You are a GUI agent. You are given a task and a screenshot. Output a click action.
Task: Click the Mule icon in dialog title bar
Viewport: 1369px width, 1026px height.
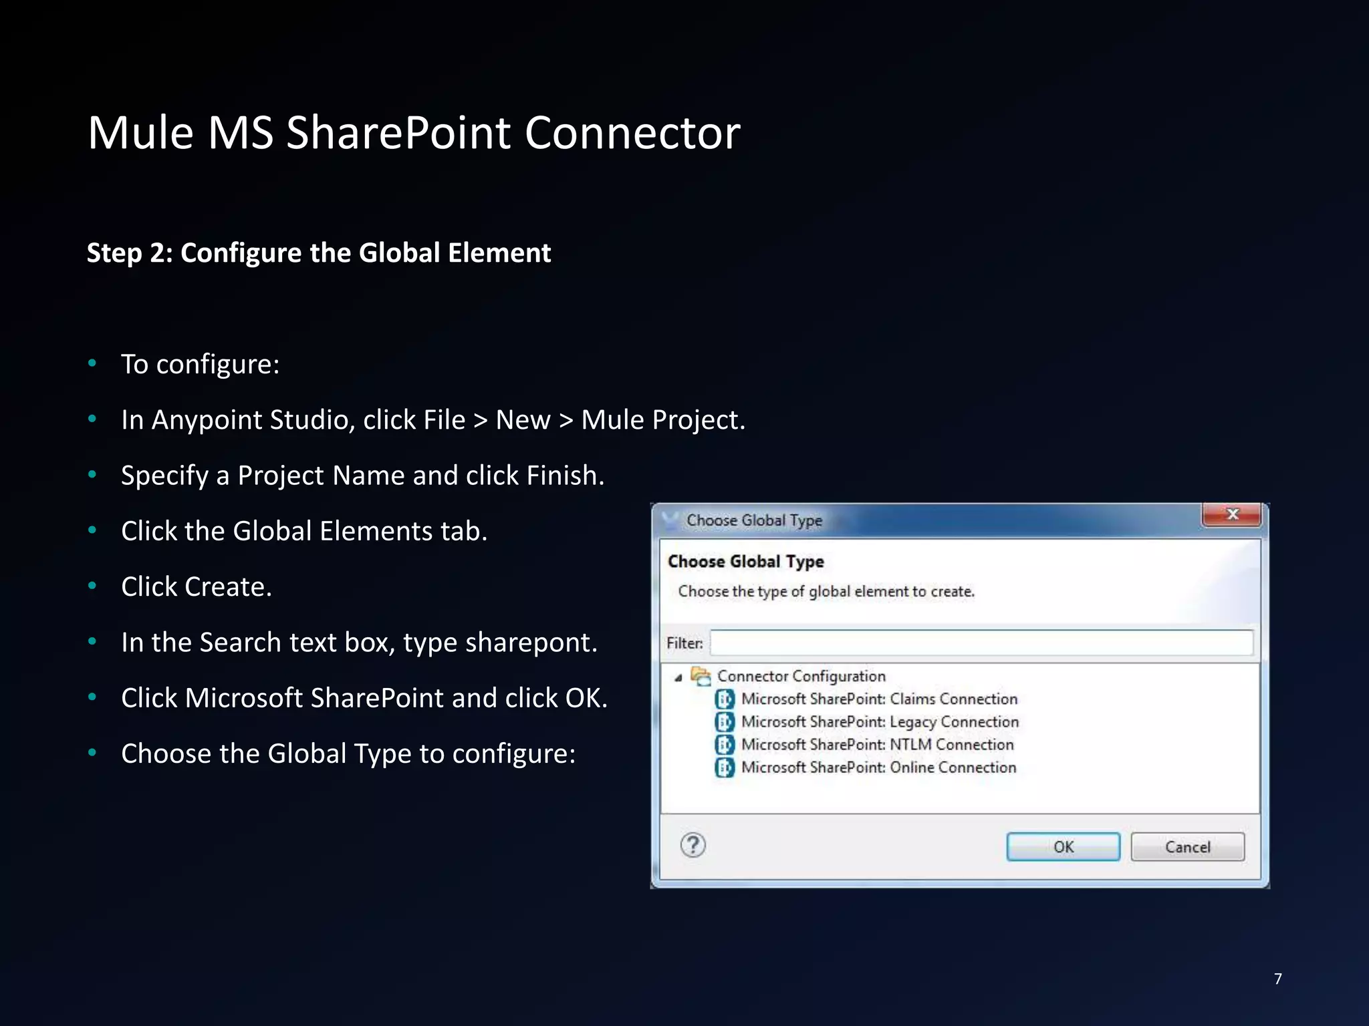[670, 520]
